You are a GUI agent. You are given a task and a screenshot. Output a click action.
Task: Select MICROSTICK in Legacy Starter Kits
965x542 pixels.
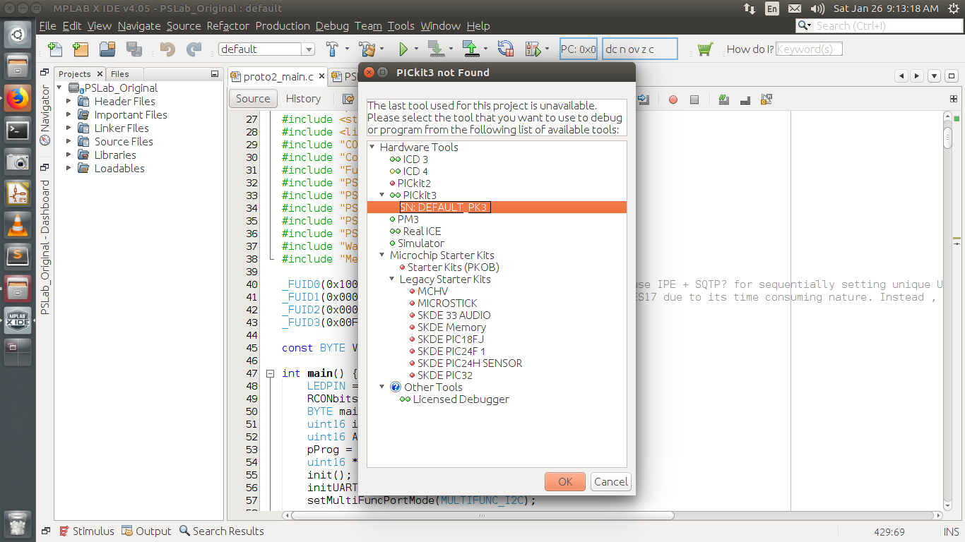click(447, 303)
